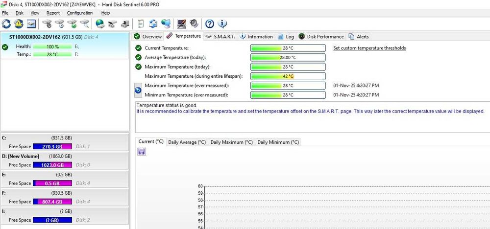490x229 pixels.
Task: Switch to the S.M.A.R.T. tab
Action: (x=220, y=37)
